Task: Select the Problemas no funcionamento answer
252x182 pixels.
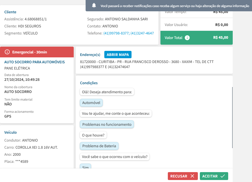Action: (107, 124)
